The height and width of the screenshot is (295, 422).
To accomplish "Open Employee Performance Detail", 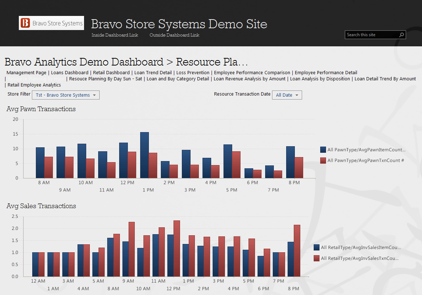I will (326, 73).
